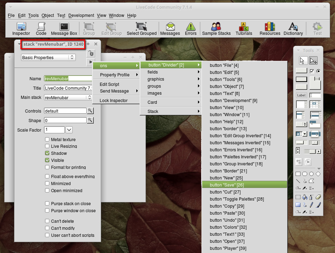Viewport: 335px width, 253px height.
Task: Click the magic wand beside the Controls field
Action: 90,111
